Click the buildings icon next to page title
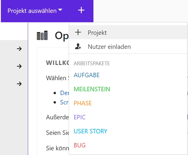Viewport: 188px width, 155px height. click(x=42, y=36)
